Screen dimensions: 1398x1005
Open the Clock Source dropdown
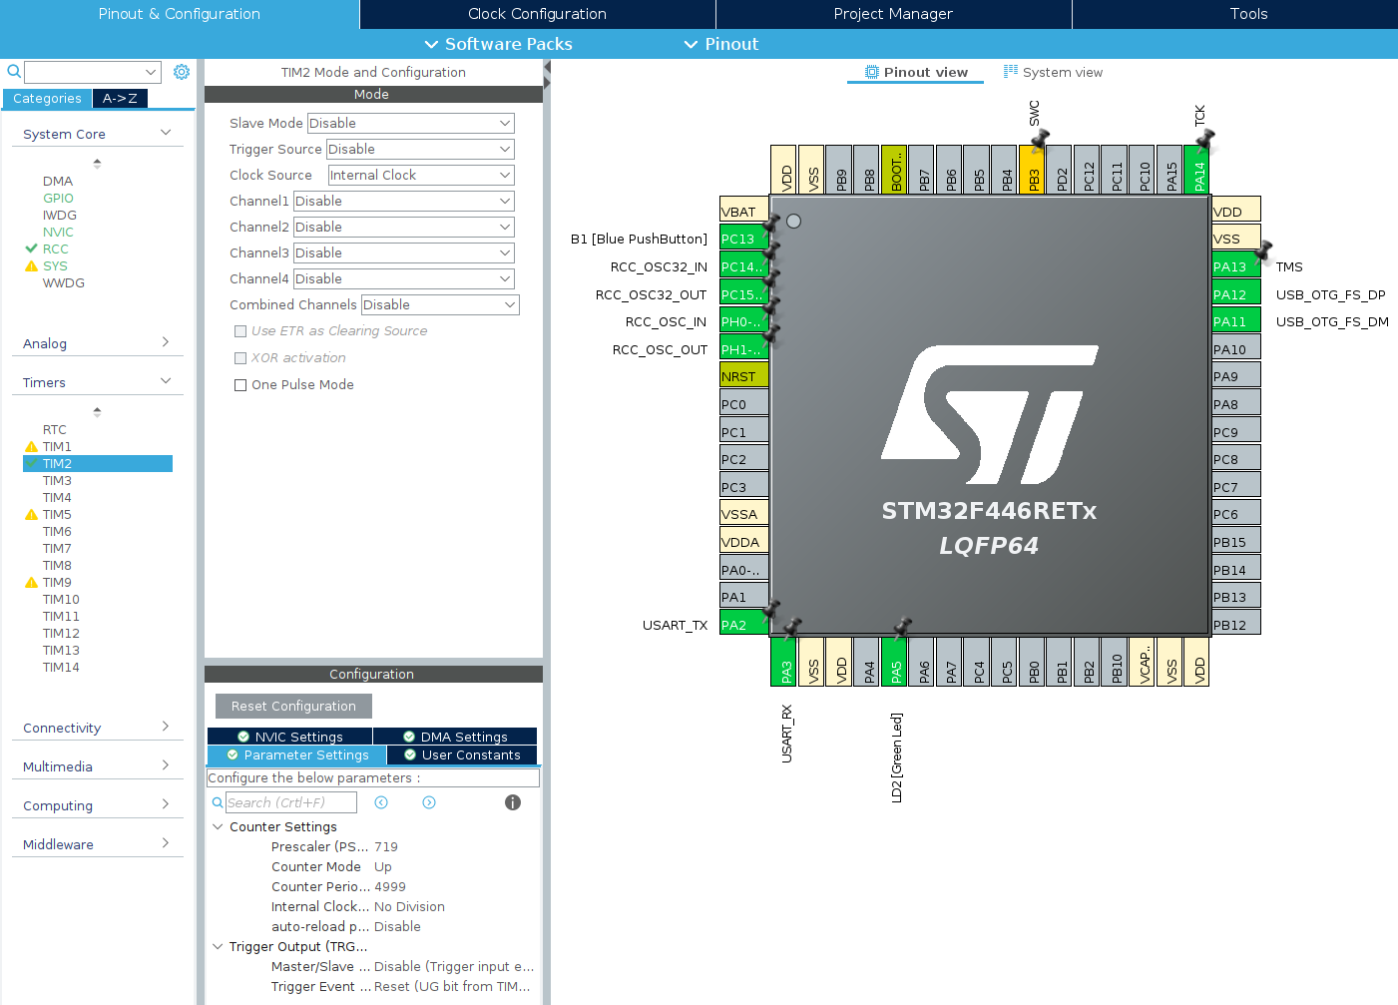coord(421,175)
